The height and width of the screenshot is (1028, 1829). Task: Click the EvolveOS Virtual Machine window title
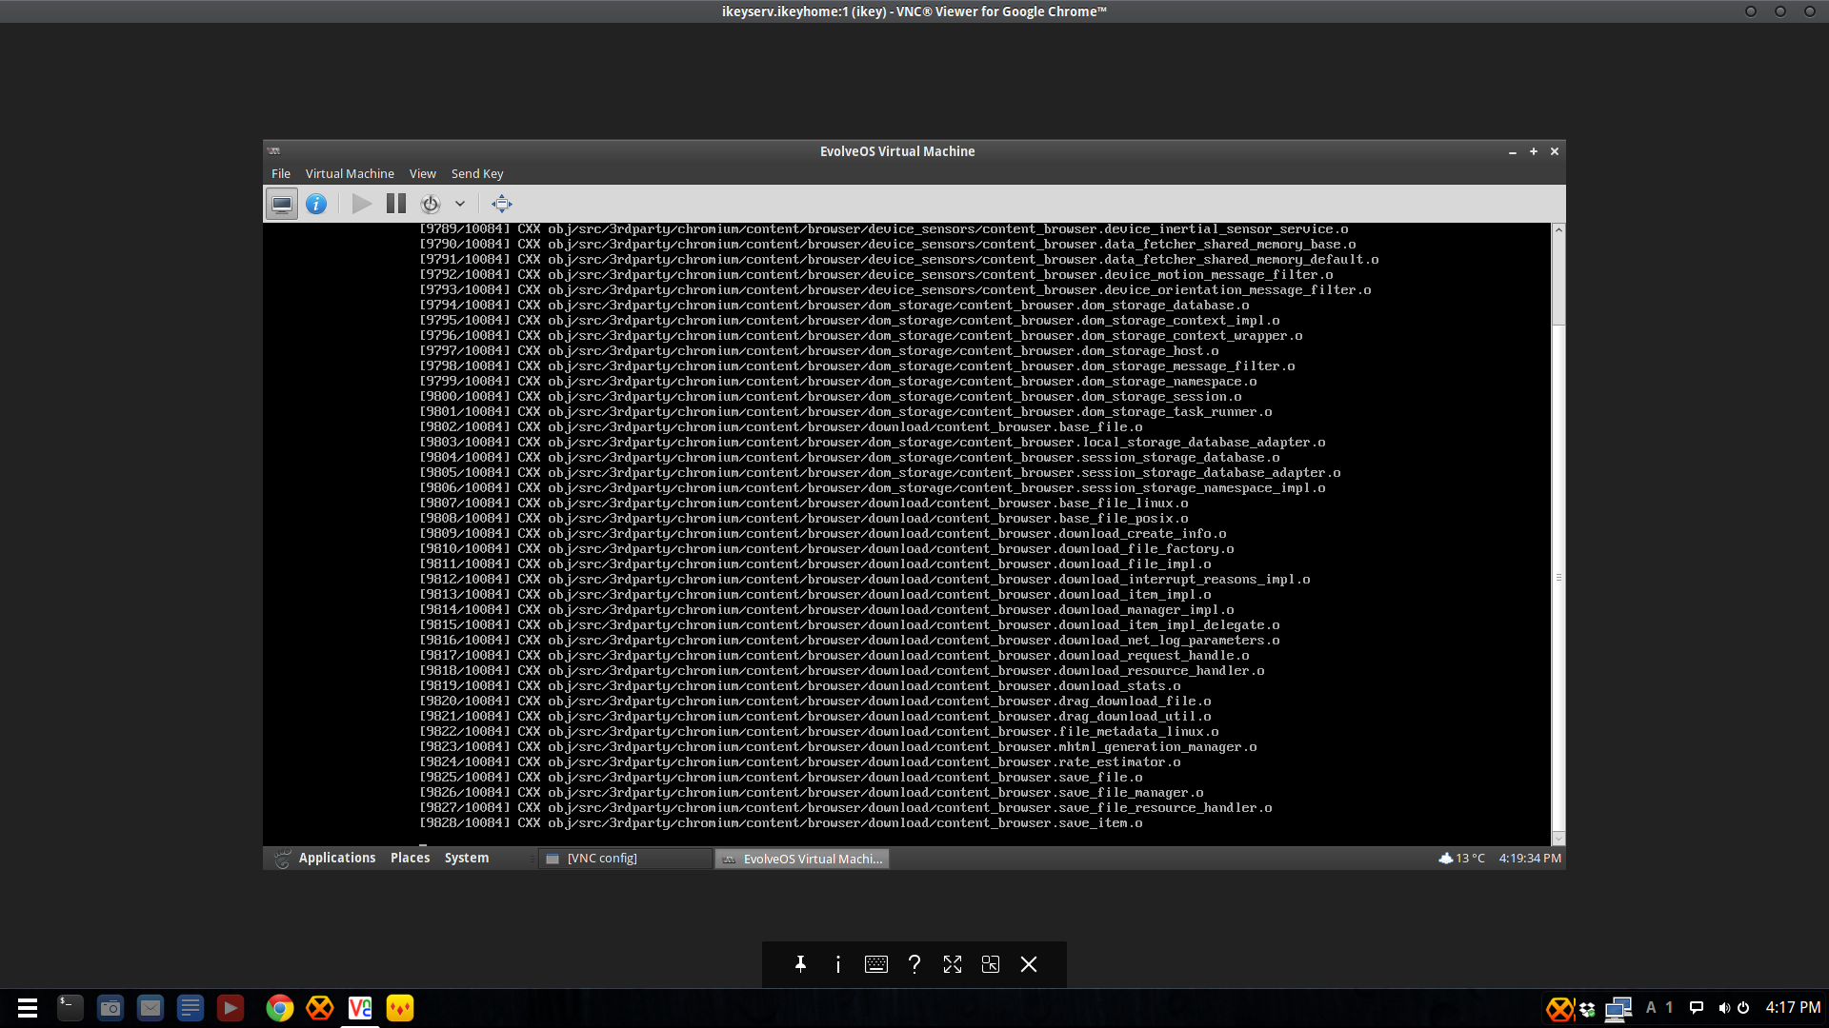[897, 151]
